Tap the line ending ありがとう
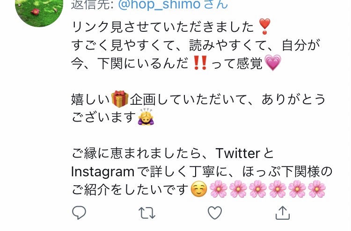This screenshot has height=231, width=351. [x=198, y=99]
